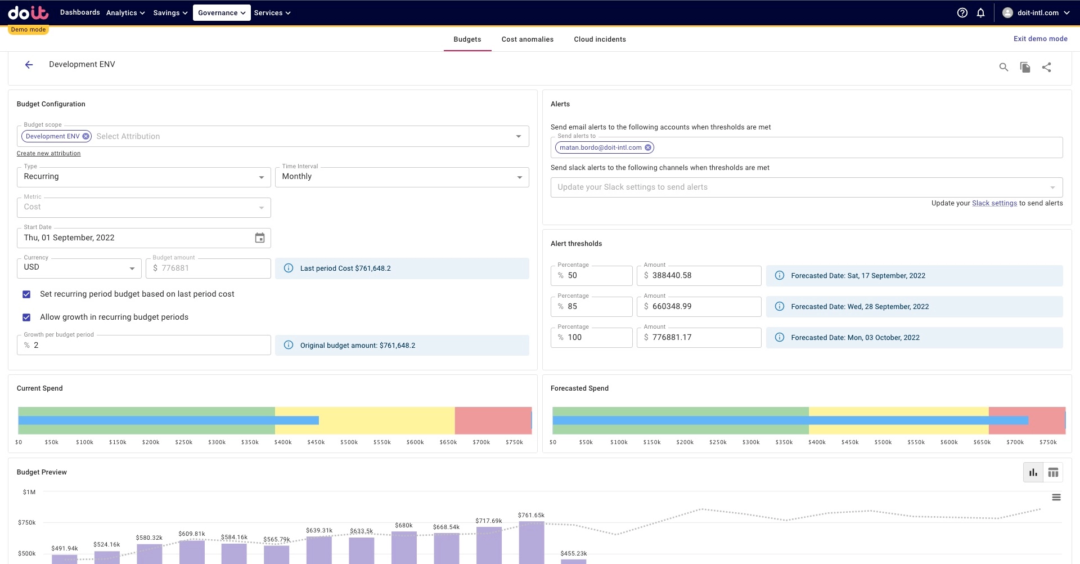The width and height of the screenshot is (1080, 564).
Task: Open the Time Interval Monthly dropdown
Action: pyautogui.click(x=402, y=177)
